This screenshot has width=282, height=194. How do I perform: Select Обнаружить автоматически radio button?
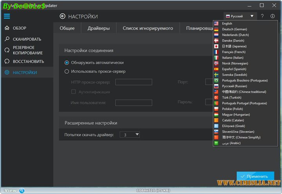[x=67, y=63]
